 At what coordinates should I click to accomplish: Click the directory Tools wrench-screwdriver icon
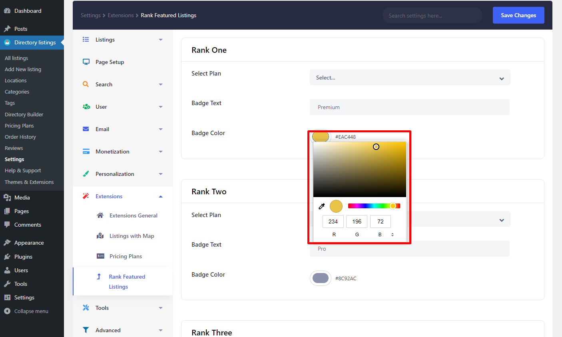86,307
